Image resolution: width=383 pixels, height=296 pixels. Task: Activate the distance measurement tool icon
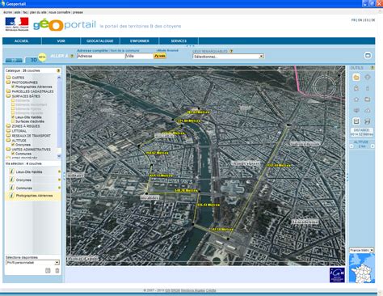click(356, 121)
